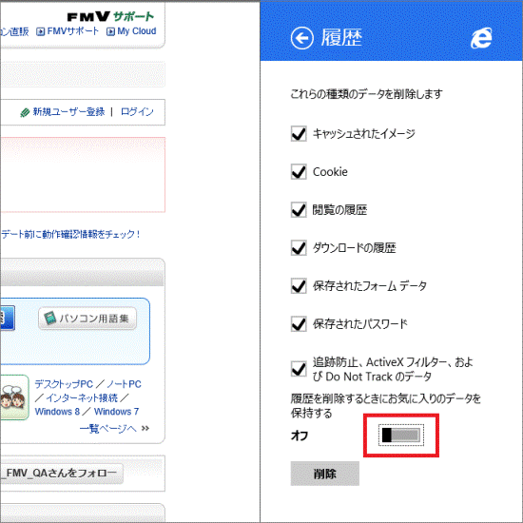Click the FMV_QAさんをフォロー button
Viewport: 523px width, 523px height.
[x=62, y=473]
